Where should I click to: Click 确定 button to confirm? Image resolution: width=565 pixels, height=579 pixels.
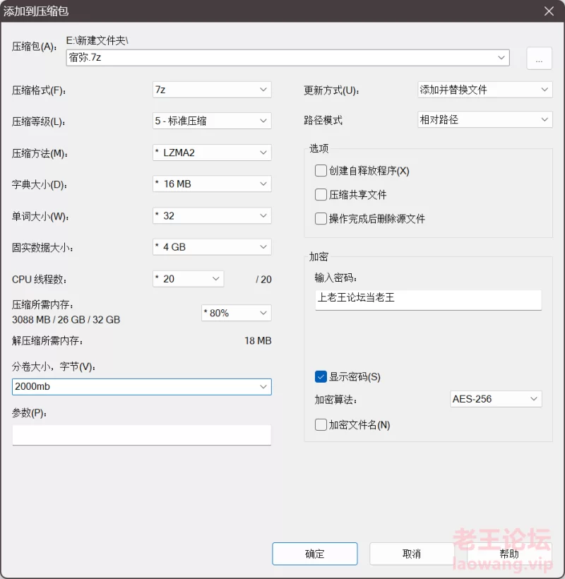(x=314, y=554)
